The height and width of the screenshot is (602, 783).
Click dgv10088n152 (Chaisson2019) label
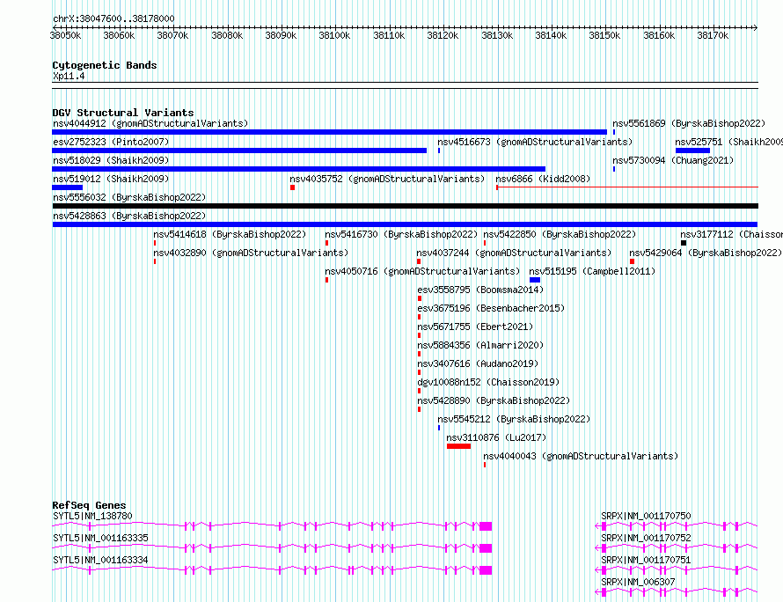tap(488, 382)
